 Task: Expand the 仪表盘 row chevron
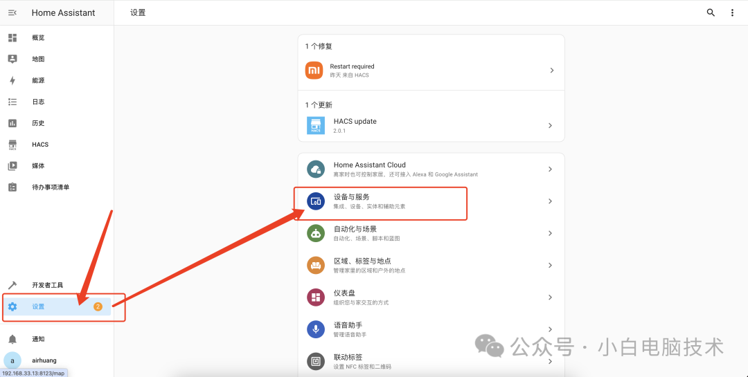click(550, 297)
